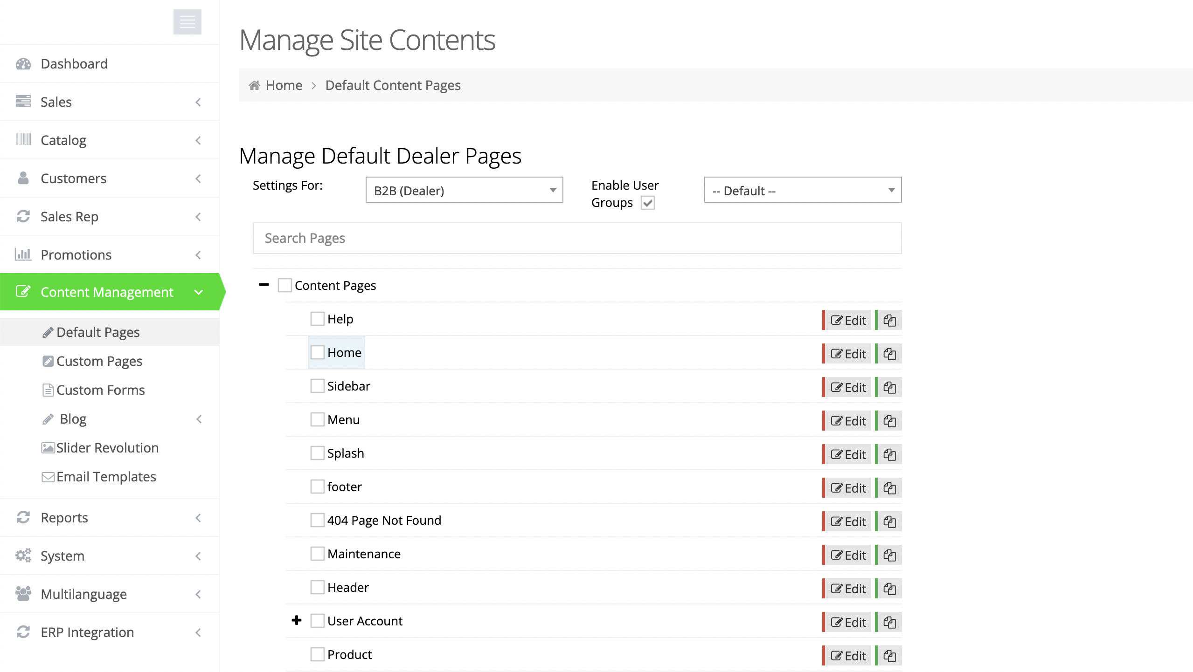Open the Dashboard menu item

110,64
